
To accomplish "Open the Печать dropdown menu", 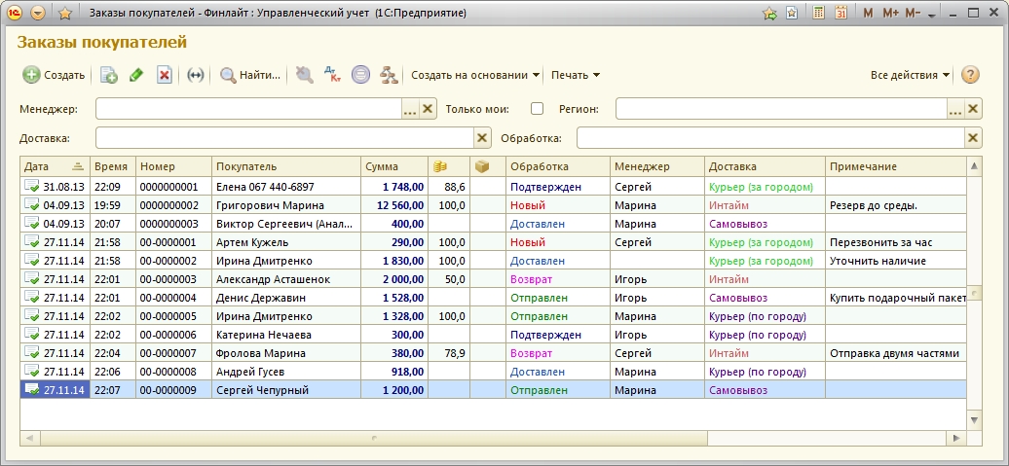I will [576, 75].
